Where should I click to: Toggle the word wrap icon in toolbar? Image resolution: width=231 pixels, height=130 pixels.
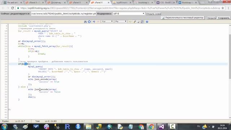tap(142, 22)
